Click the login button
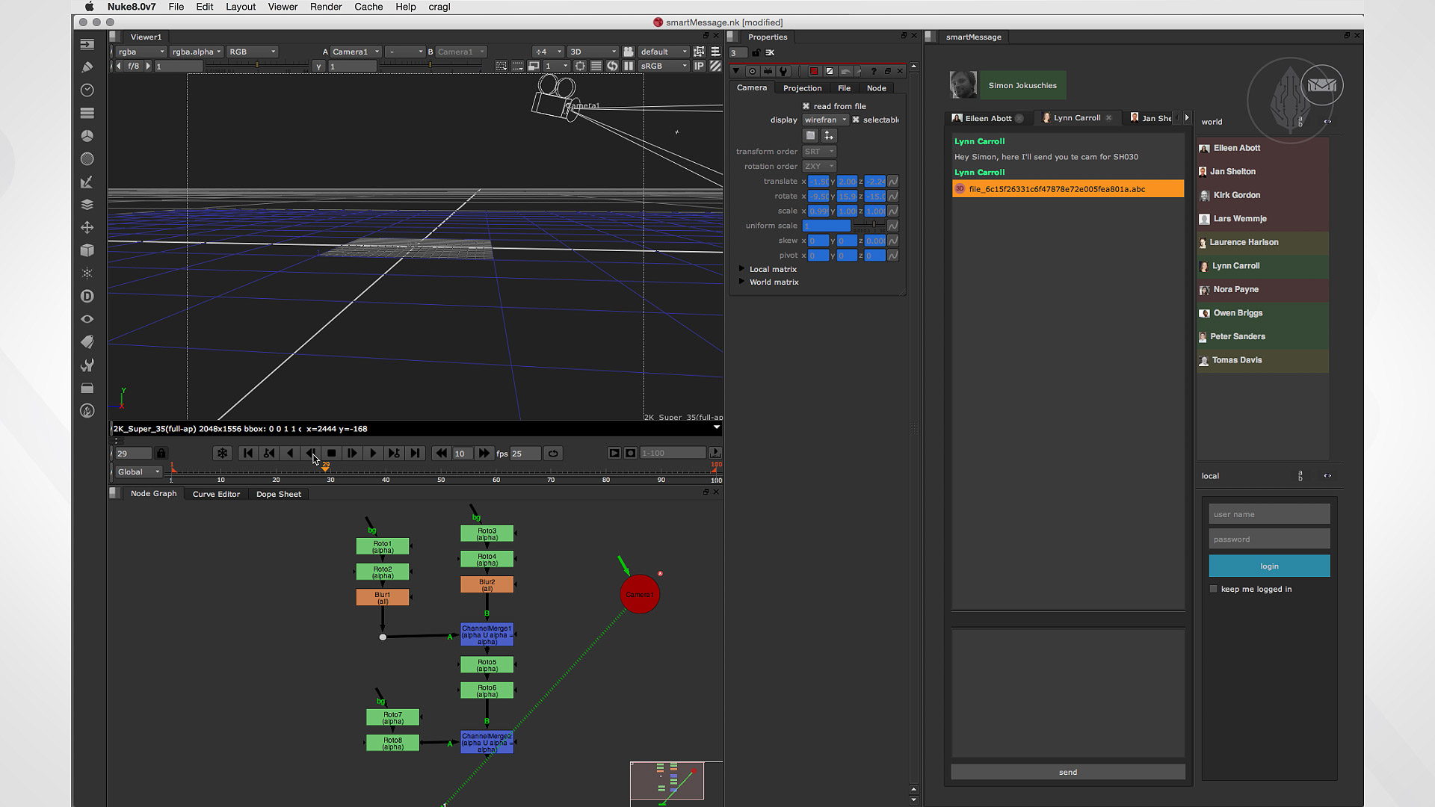The image size is (1435, 807). pyautogui.click(x=1269, y=566)
